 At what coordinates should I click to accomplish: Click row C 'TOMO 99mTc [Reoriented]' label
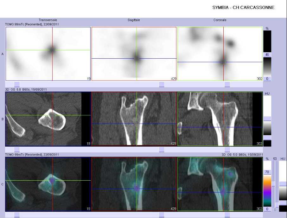tap(24, 155)
